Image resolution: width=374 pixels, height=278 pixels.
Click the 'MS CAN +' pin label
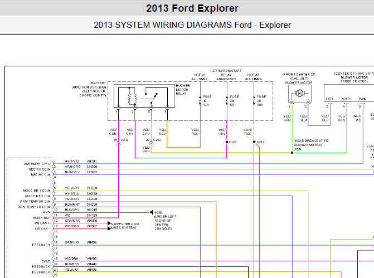click(x=42, y=223)
